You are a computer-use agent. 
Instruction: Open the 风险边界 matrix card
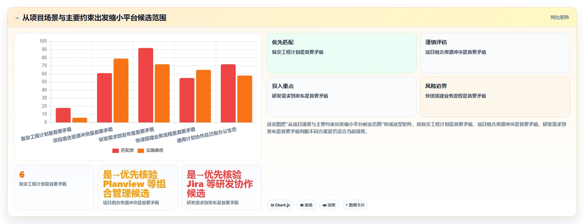(495, 97)
